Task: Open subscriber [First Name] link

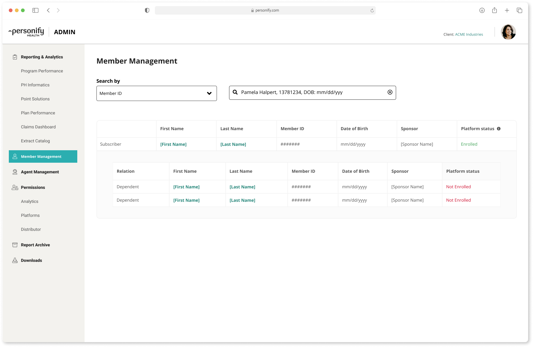Action: coord(173,144)
